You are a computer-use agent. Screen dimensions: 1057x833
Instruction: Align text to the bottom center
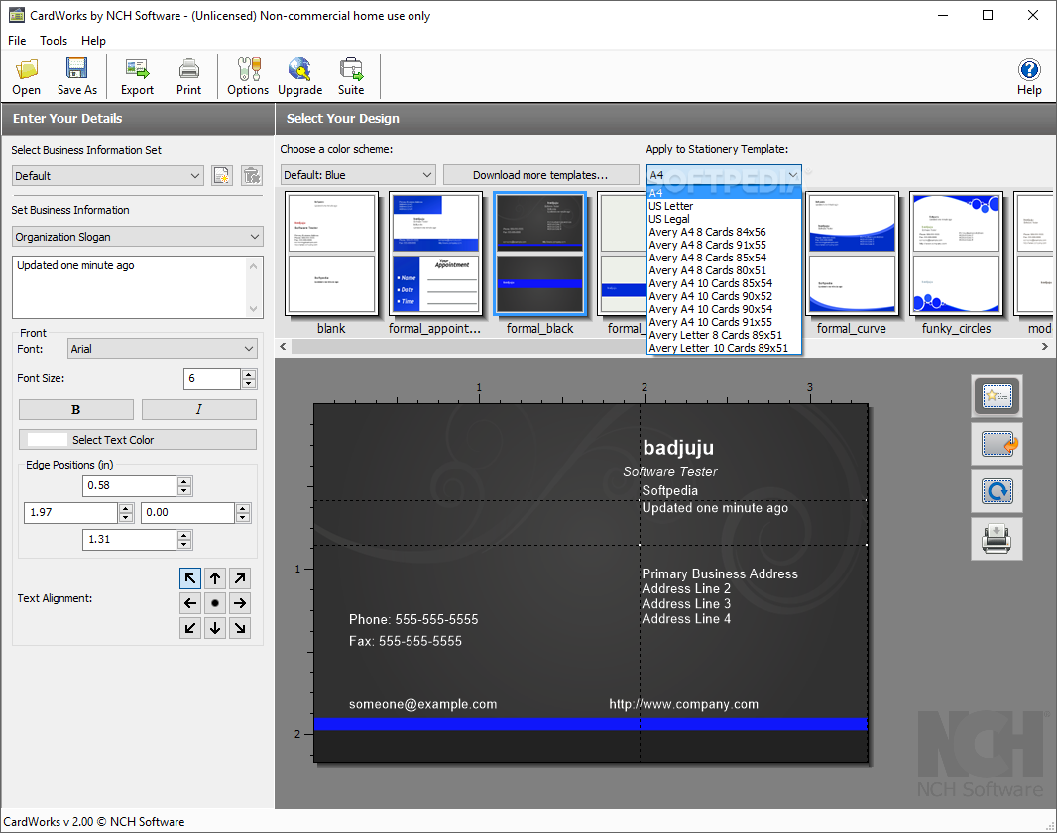[x=215, y=628]
